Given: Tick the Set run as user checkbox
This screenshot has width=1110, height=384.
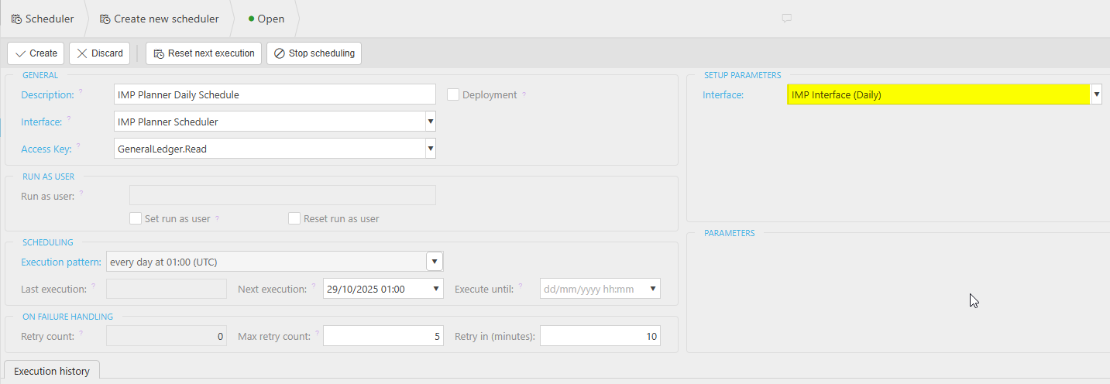Looking at the screenshot, I should [136, 218].
